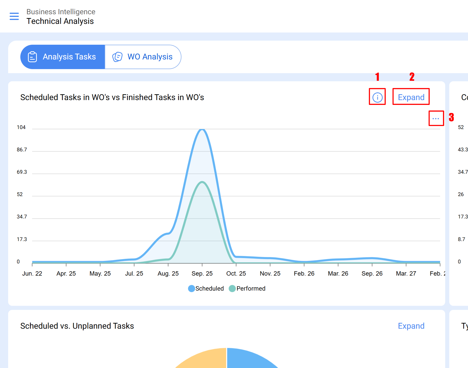Click the Aug. 25 x-axis label
The image size is (468, 368).
[x=168, y=274]
